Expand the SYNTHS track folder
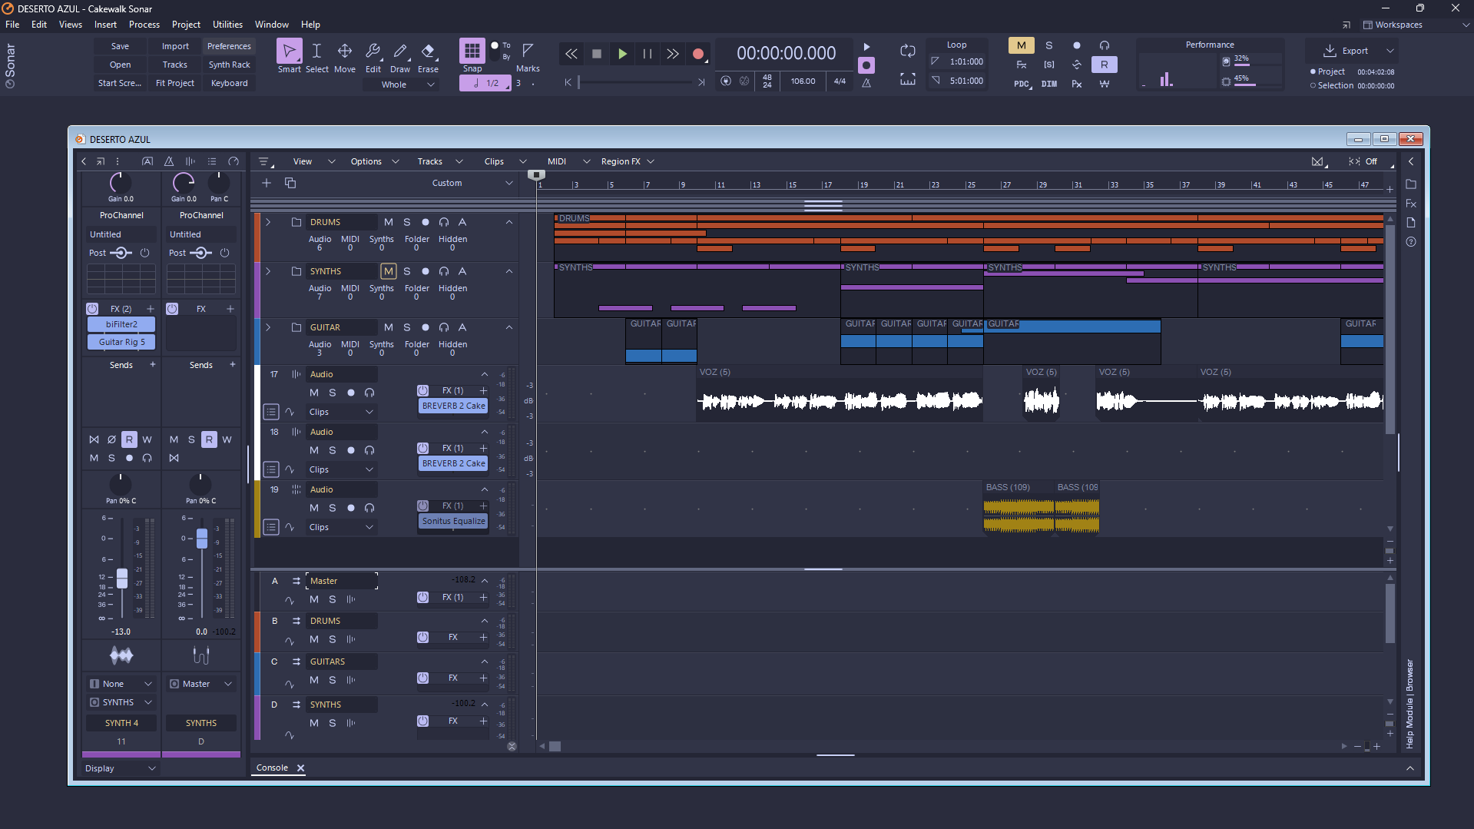This screenshot has height=829, width=1474. 268,271
